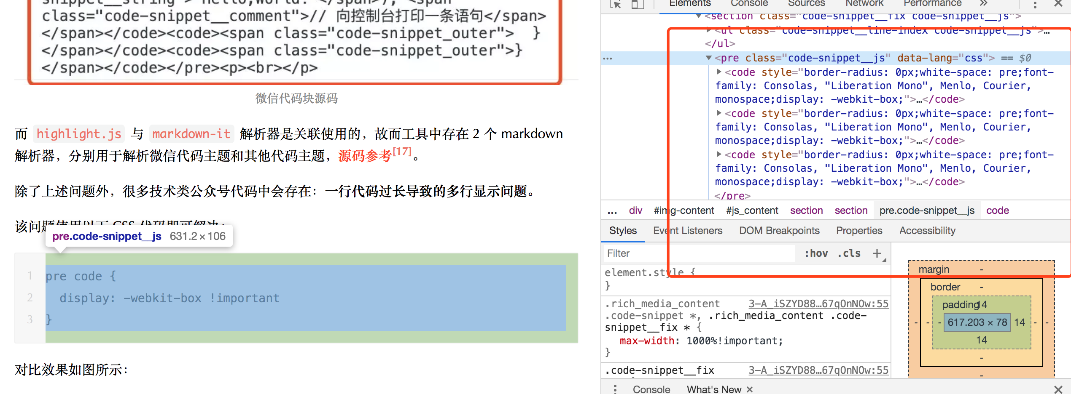1071x394 pixels.
Task: Toggle the .cls class editor
Action: coord(848,253)
